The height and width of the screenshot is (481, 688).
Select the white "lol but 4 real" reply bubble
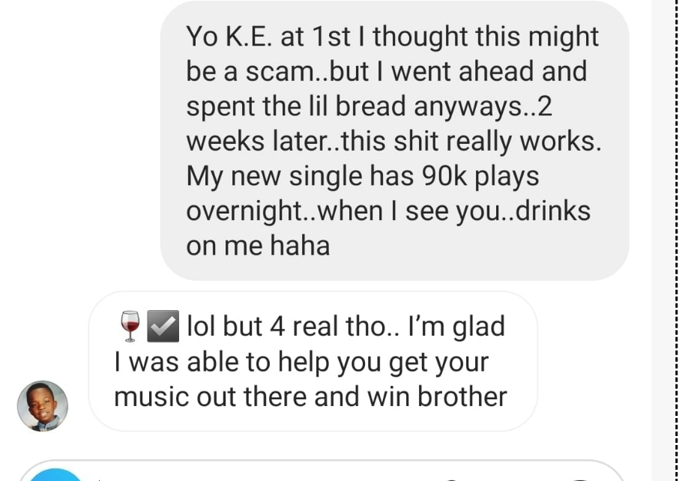[x=313, y=361]
